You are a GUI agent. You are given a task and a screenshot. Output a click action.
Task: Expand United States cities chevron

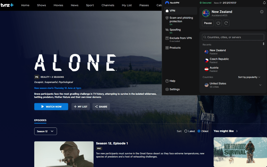coord(260,85)
